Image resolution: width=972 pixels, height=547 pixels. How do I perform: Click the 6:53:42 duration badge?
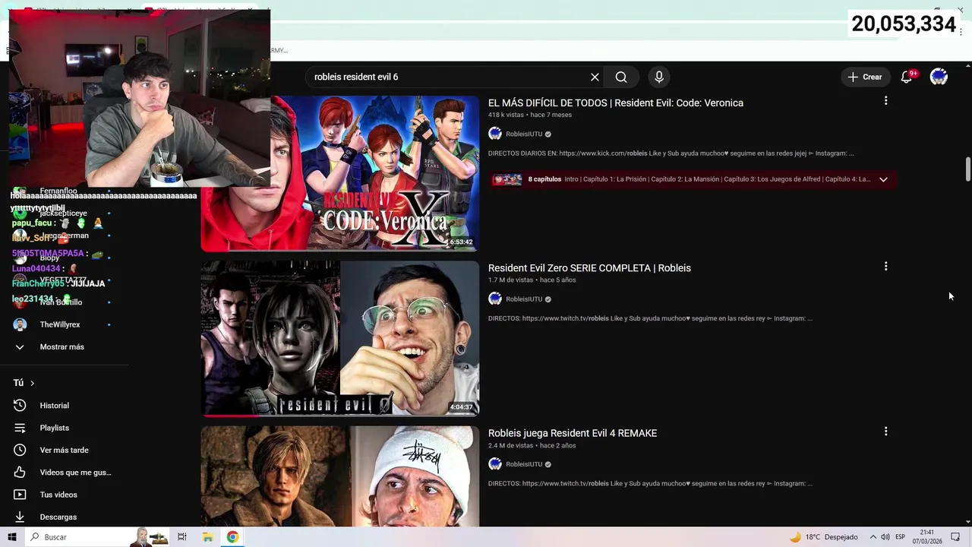[x=461, y=242]
